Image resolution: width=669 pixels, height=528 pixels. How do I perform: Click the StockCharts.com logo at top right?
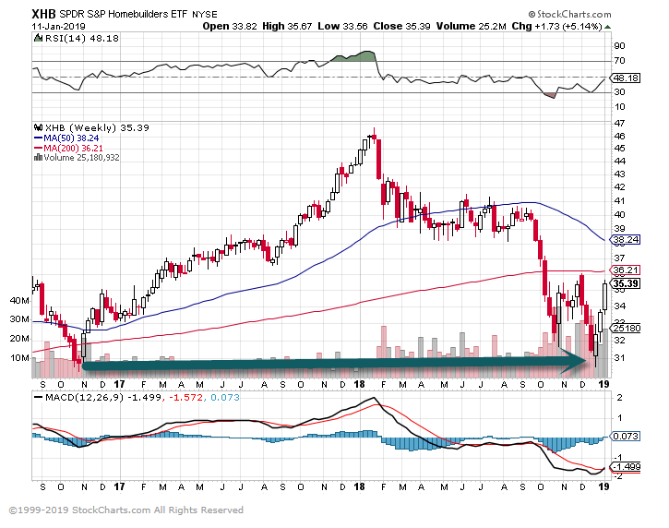(569, 14)
